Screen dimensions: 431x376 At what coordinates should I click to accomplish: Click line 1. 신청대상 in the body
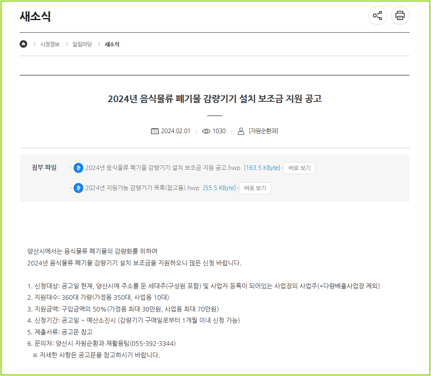coord(203,286)
